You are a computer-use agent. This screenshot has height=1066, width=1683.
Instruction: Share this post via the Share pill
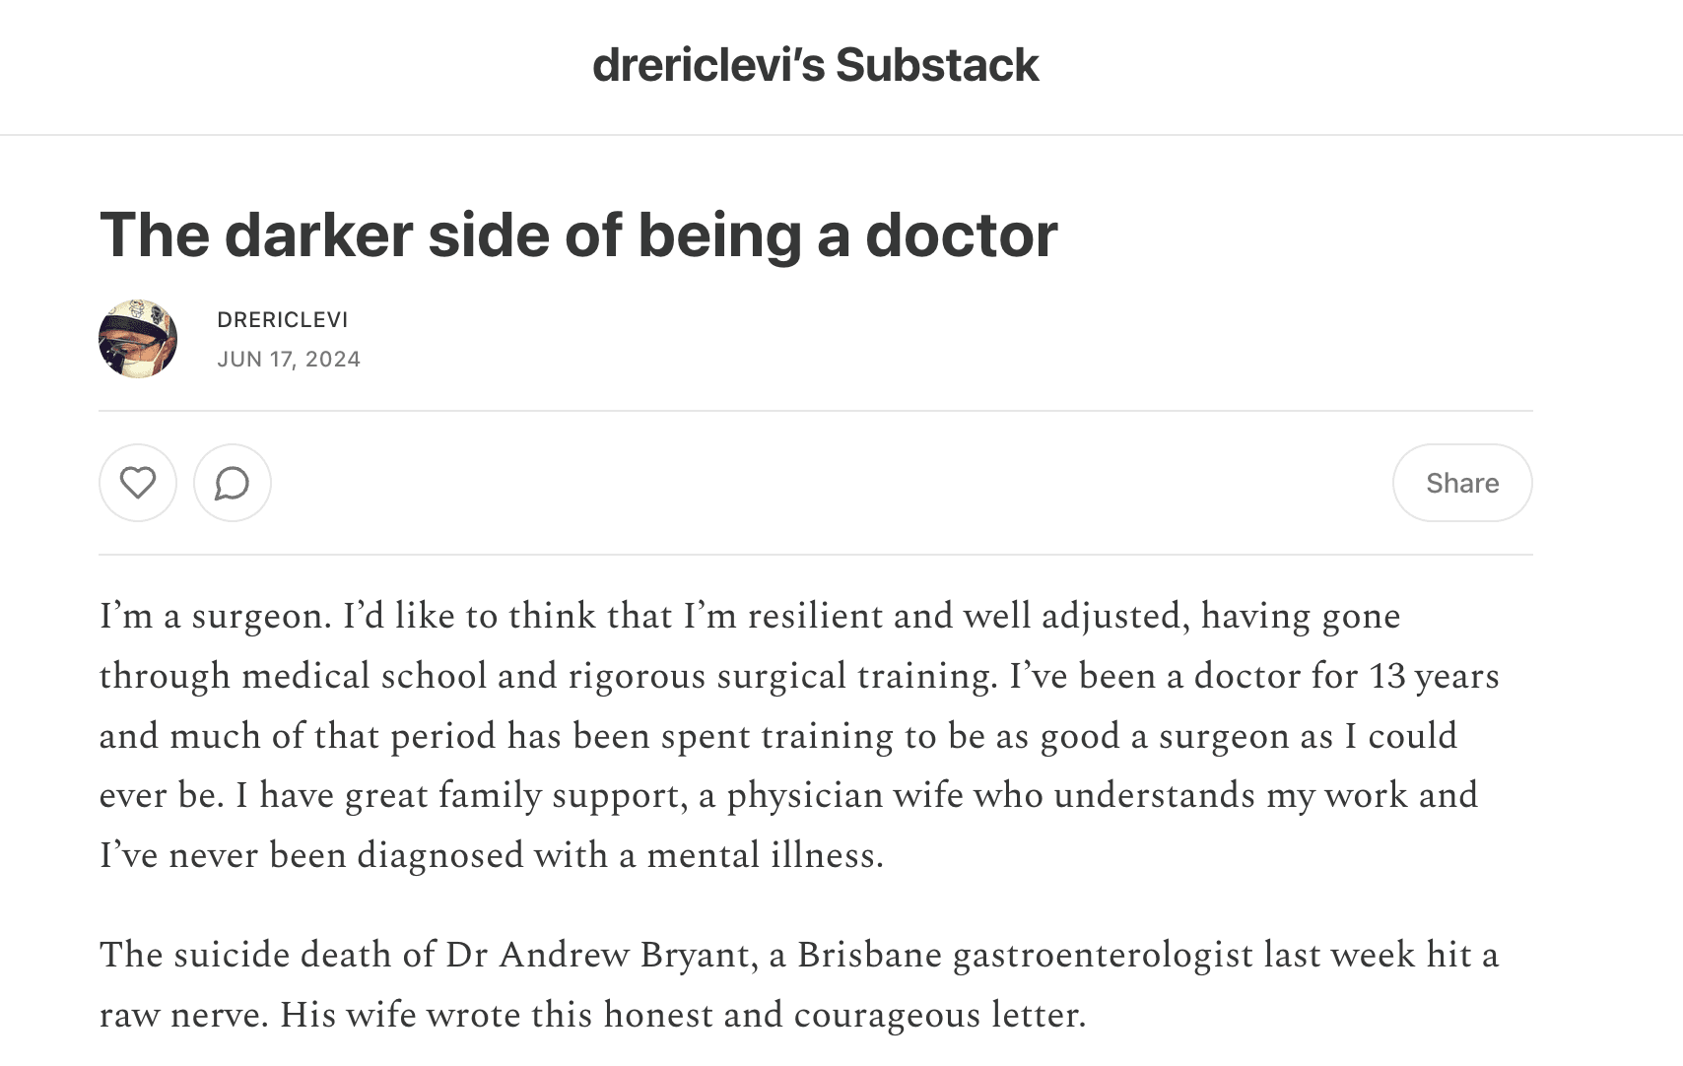(1461, 483)
